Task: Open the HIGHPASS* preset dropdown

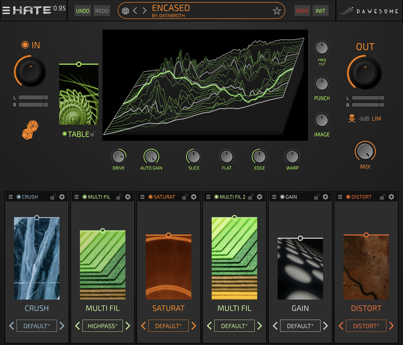Action: (x=102, y=326)
